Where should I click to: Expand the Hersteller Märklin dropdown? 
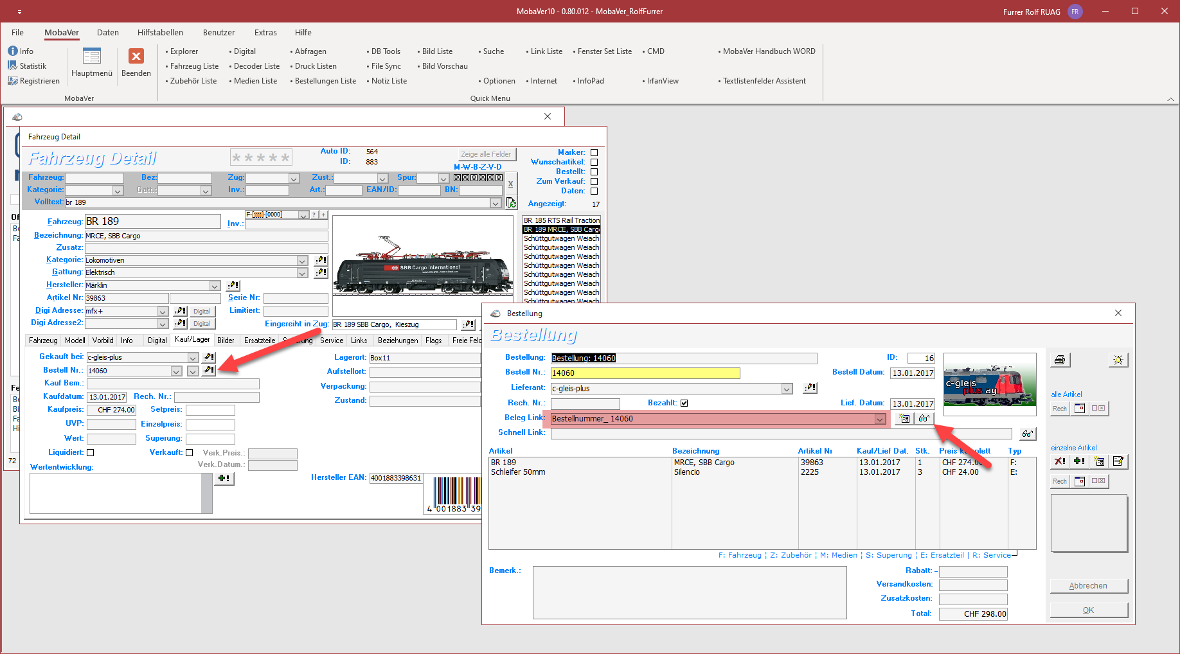pos(215,285)
